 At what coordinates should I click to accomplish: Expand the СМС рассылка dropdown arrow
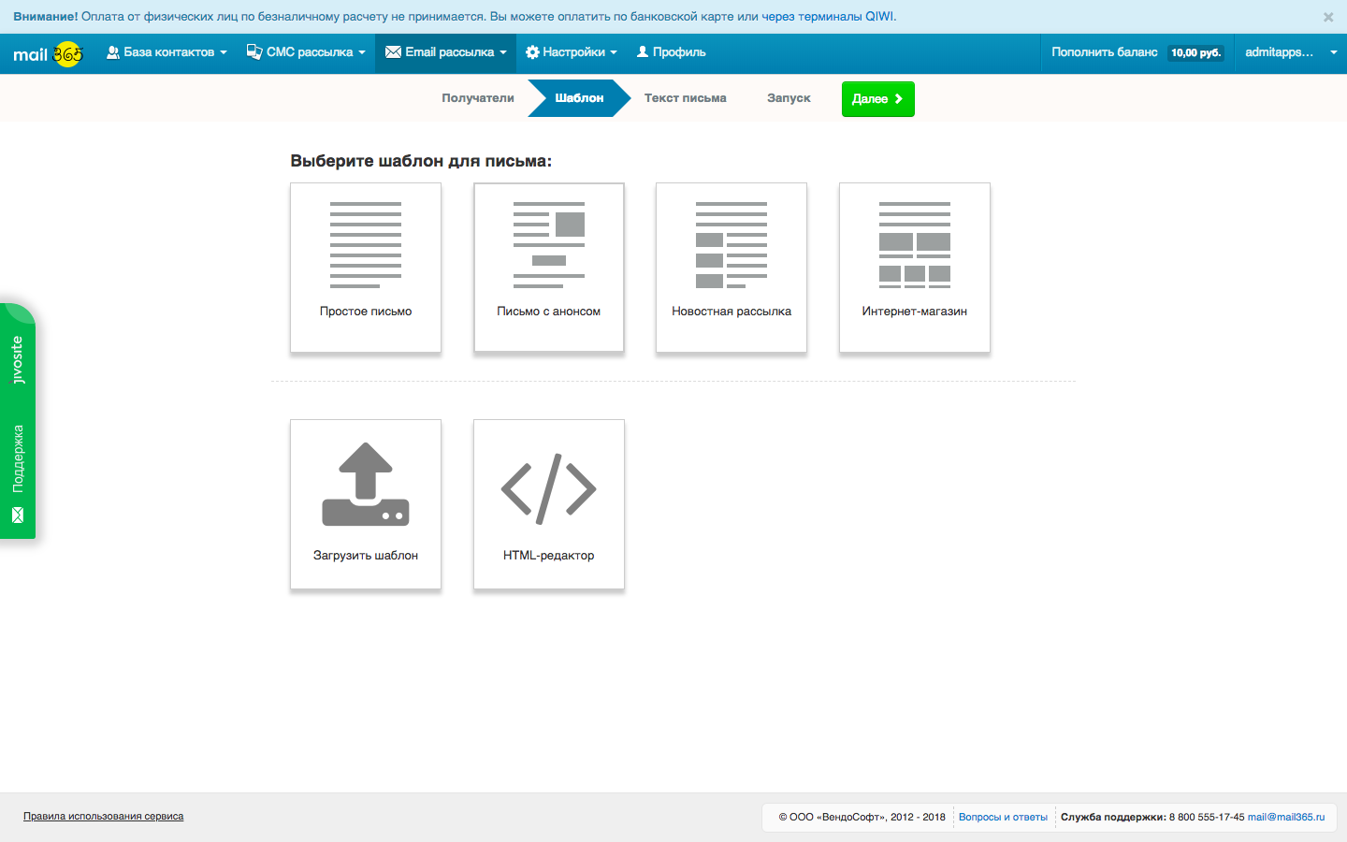362,53
